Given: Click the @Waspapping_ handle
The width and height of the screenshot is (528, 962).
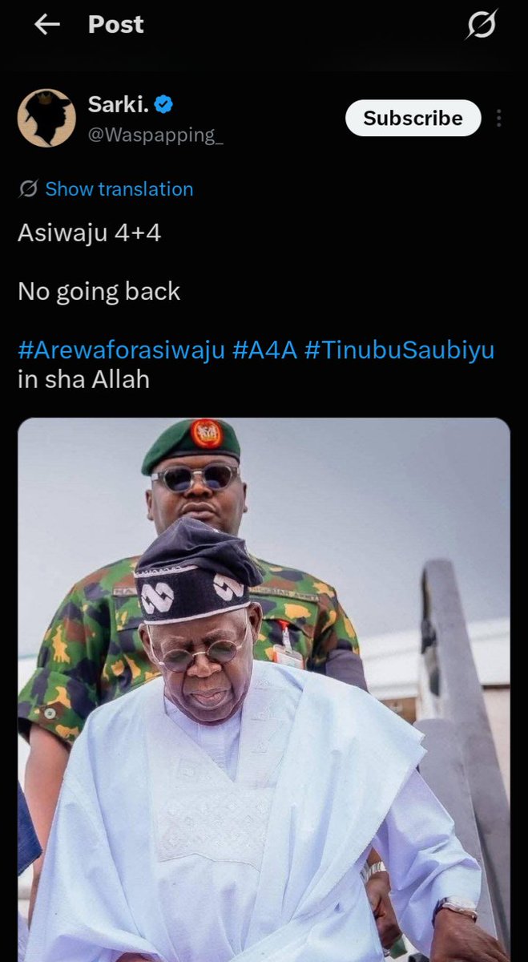Looking at the screenshot, I should coord(155,135).
